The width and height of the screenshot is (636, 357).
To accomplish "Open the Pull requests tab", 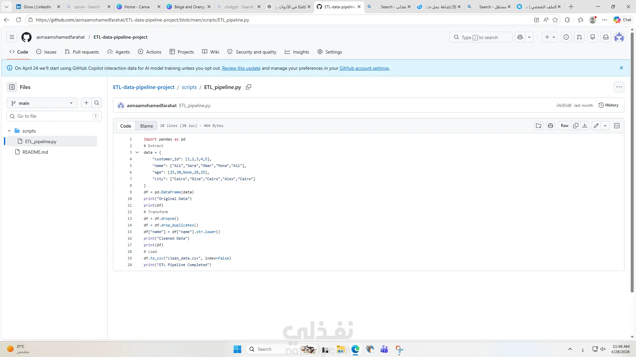I will 82,52.
